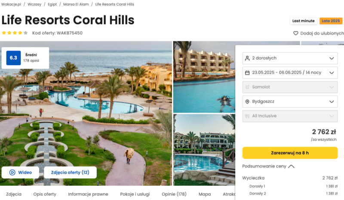Go to Marsa El Alam breadcrumb link
344x200 pixels.
(x=76, y=4)
